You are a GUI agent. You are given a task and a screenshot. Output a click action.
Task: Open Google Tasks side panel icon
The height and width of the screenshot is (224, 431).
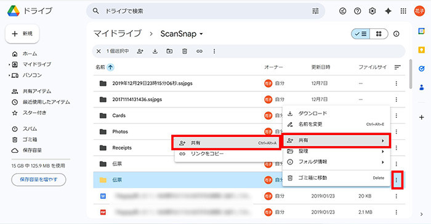click(421, 69)
